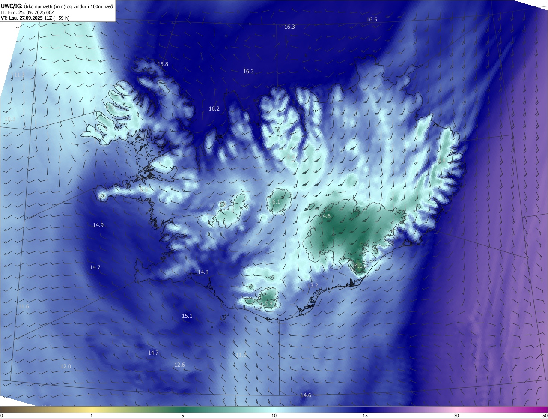
Task: Click the colour scale tick label 15
Action: click(365, 416)
